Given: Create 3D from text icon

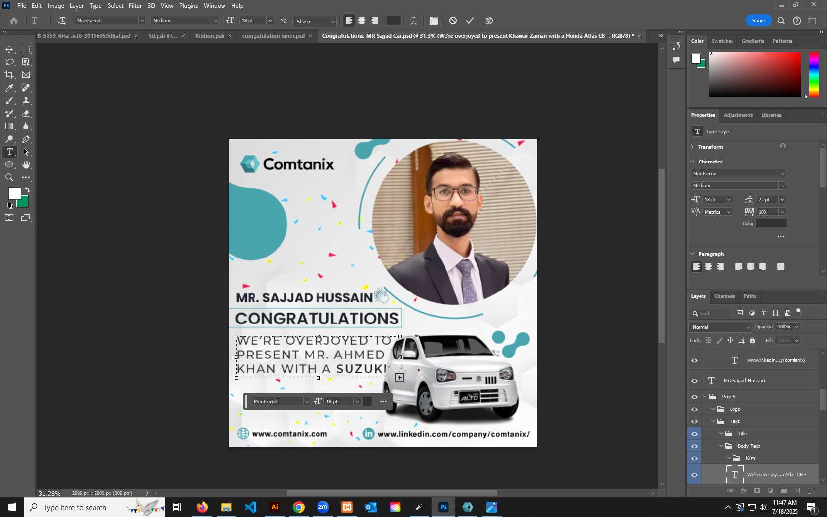Looking at the screenshot, I should coord(489,21).
